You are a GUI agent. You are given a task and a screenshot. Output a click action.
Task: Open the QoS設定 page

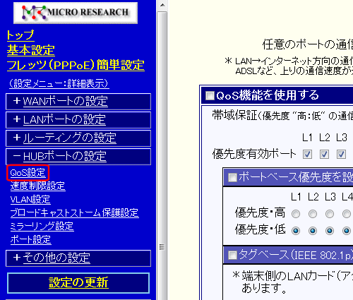(x=28, y=173)
